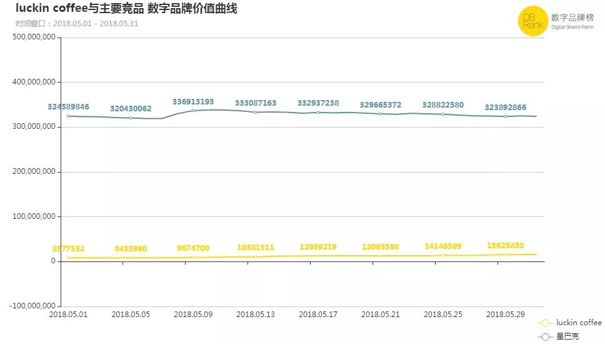Select Starbucks data label 323892866
605x344 pixels.
[x=506, y=108]
